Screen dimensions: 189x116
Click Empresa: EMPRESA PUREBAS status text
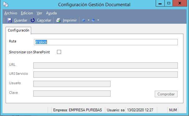click(78, 110)
